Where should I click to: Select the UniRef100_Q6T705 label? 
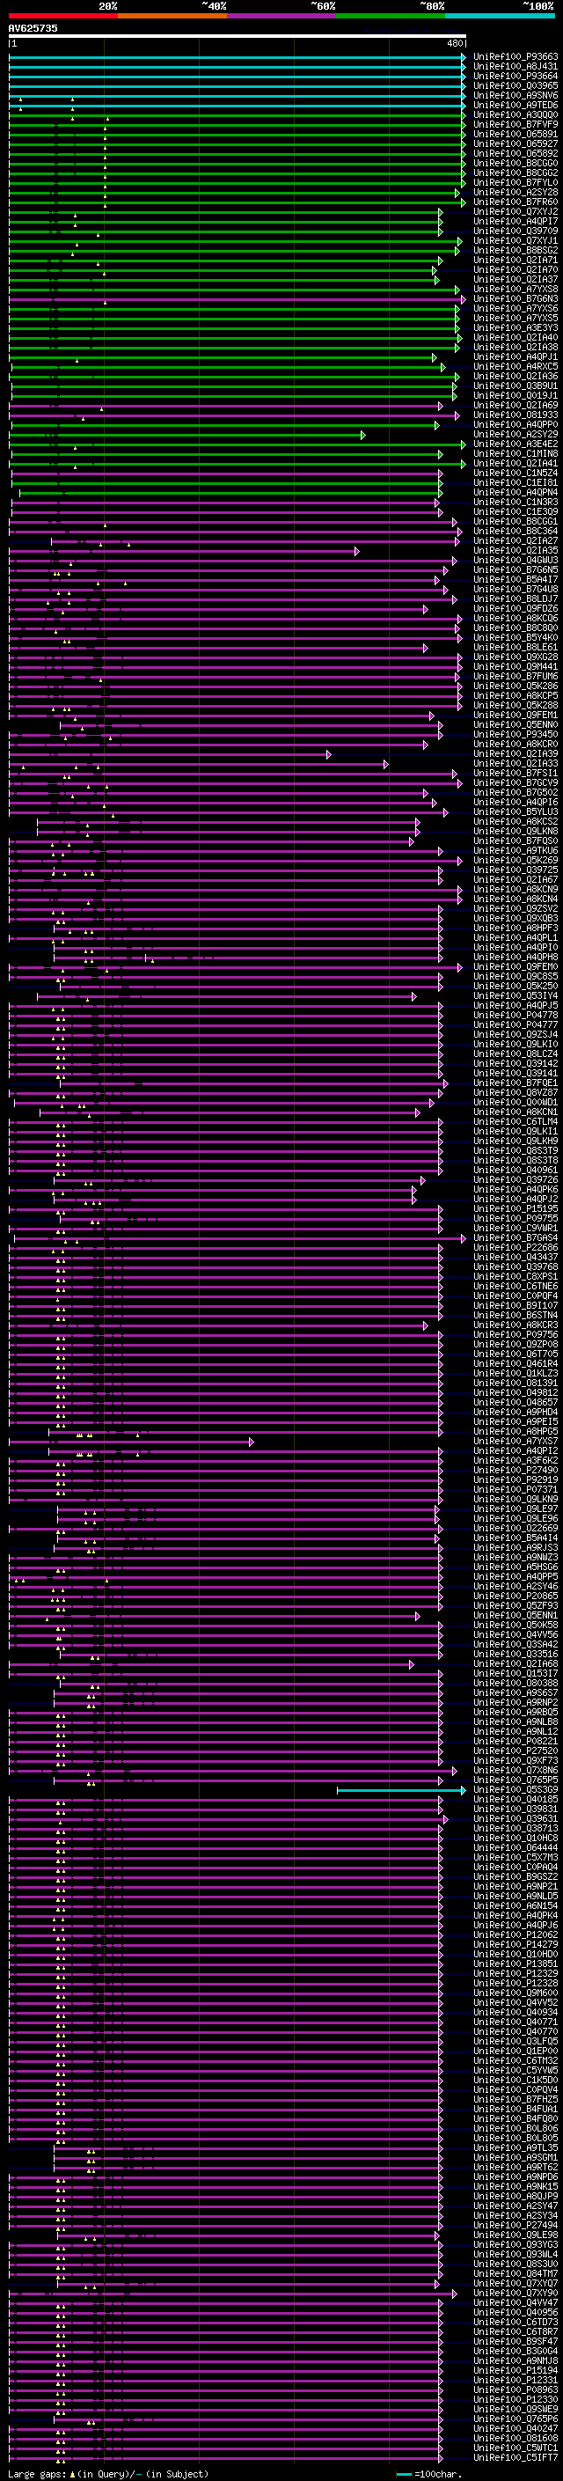click(x=515, y=1354)
